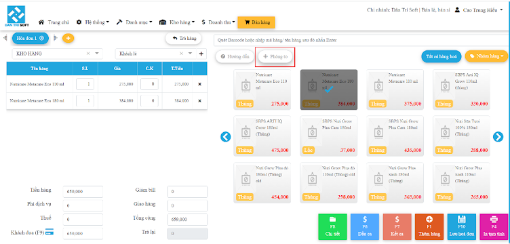
Task: Close the Hóa đơn 1 tab
Action: pos(41,39)
